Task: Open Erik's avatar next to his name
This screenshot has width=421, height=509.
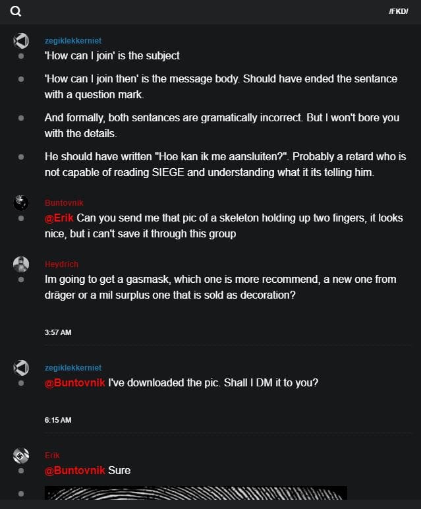Action: pyautogui.click(x=21, y=455)
